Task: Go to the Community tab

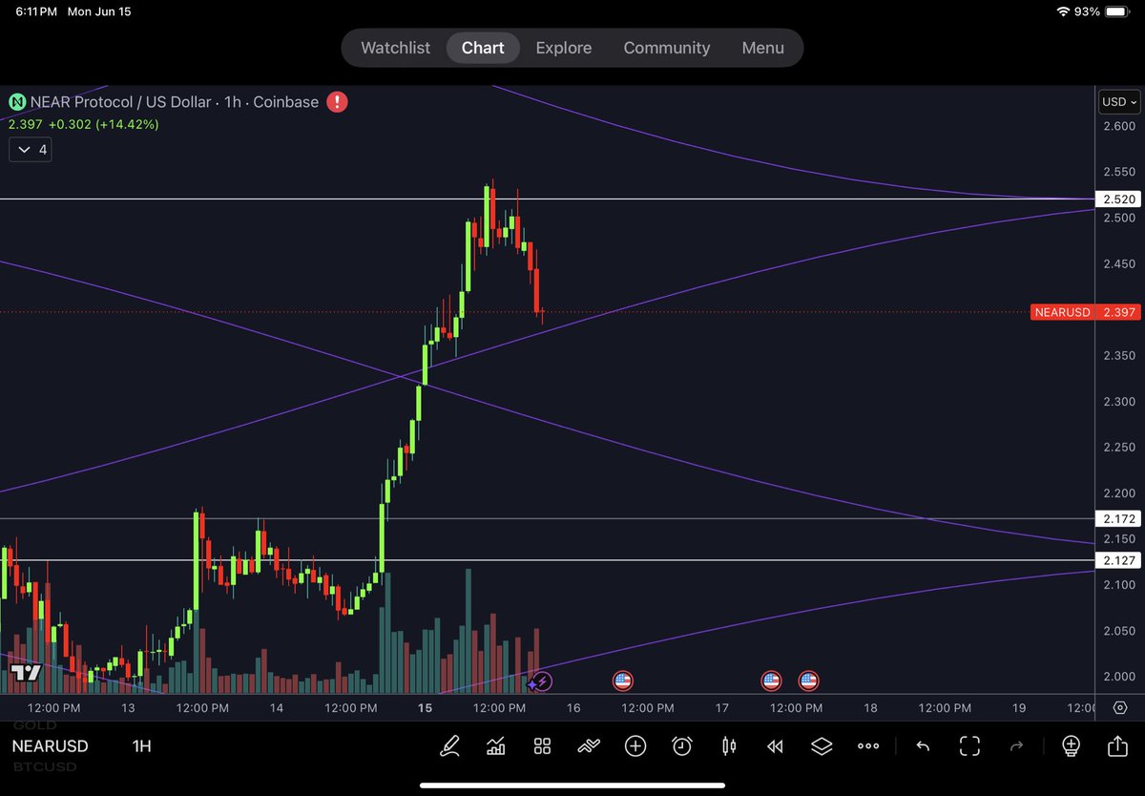Action: (667, 48)
